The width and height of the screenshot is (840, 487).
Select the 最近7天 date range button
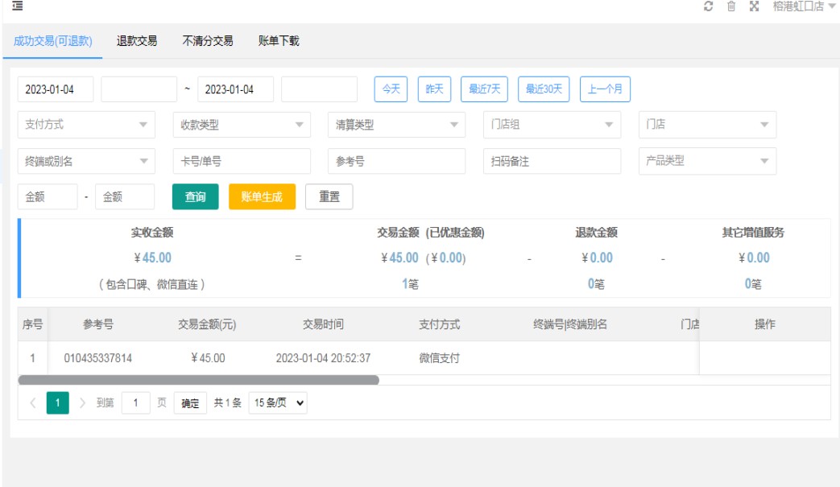pos(484,89)
